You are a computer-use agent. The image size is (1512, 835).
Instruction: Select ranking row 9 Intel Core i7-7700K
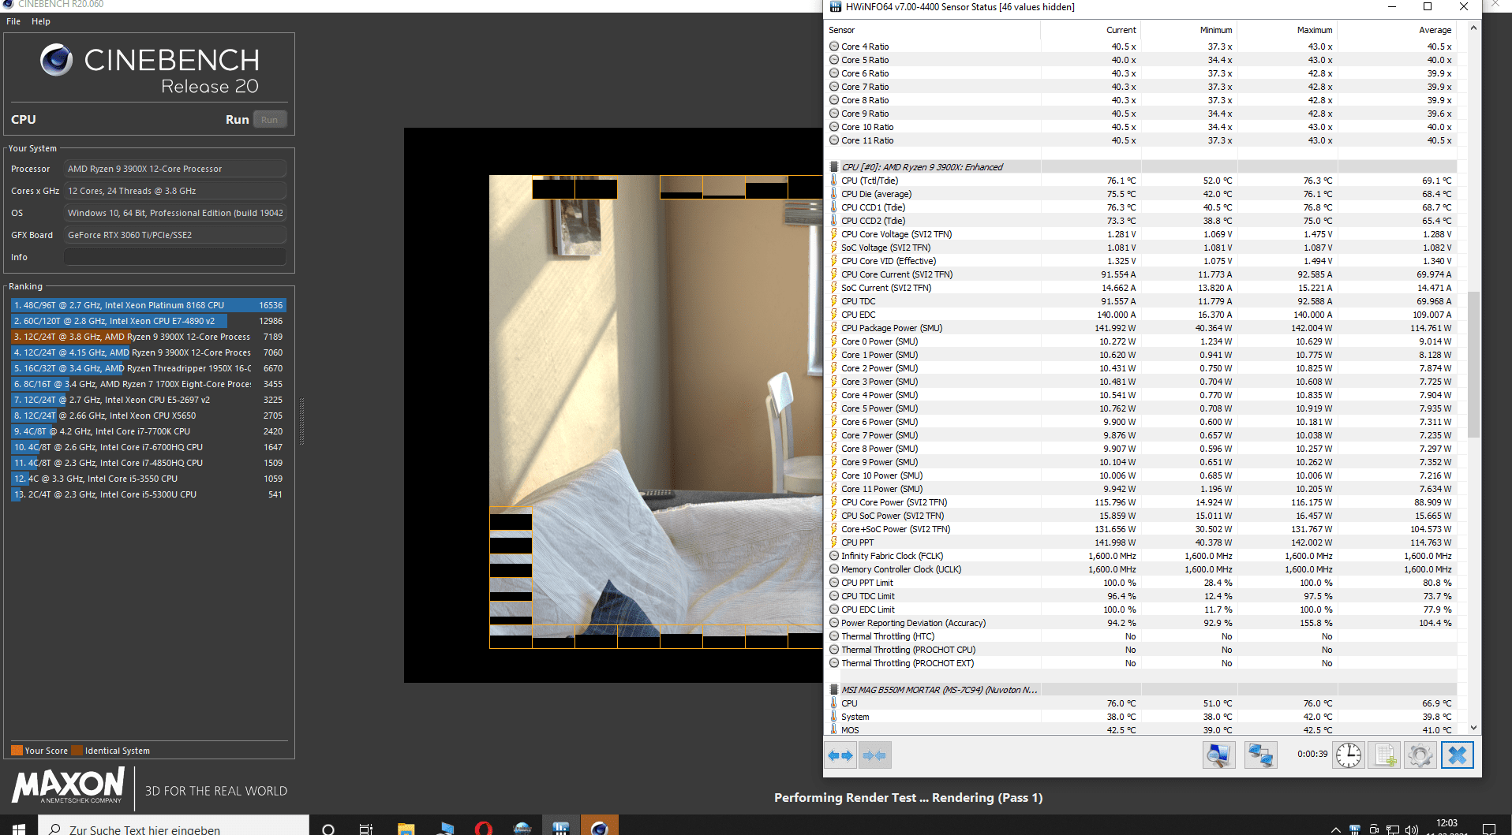point(148,431)
